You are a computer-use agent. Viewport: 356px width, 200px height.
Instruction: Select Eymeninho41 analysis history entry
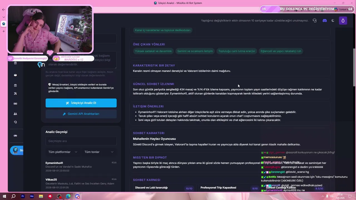point(81,167)
